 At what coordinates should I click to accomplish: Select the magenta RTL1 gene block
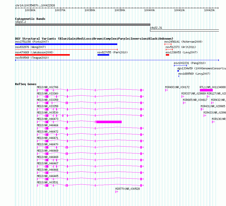[206, 90]
